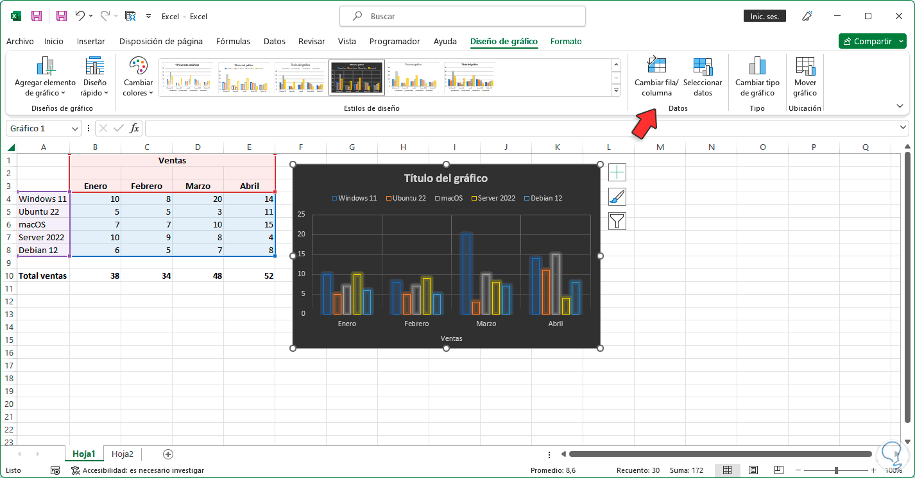Open Seleccionar datos dialog
This screenshot has height=478, width=915.
[x=703, y=77]
